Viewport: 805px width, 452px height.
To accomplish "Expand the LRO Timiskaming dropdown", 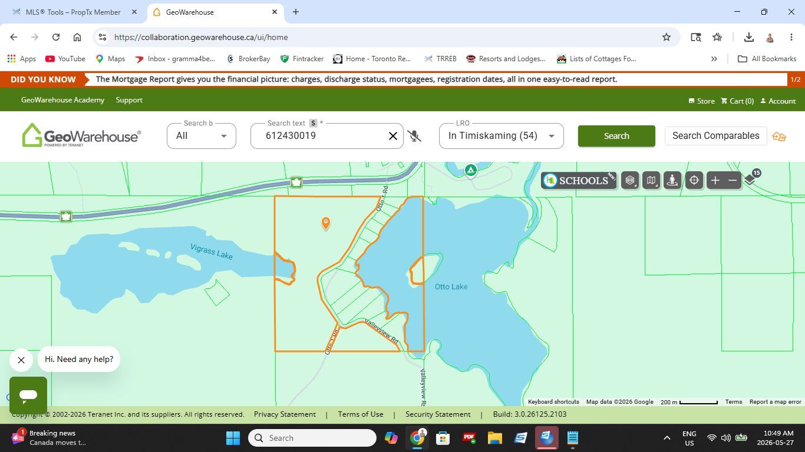I will coord(502,136).
